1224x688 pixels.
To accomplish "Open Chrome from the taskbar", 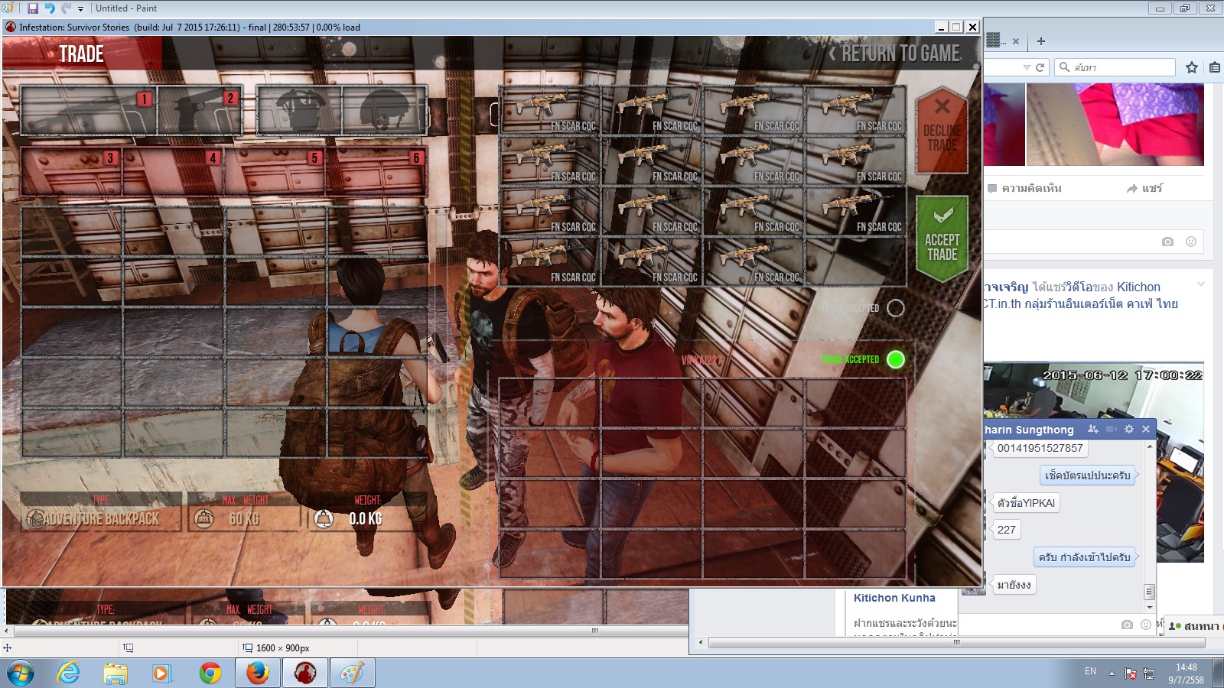I will click(210, 673).
